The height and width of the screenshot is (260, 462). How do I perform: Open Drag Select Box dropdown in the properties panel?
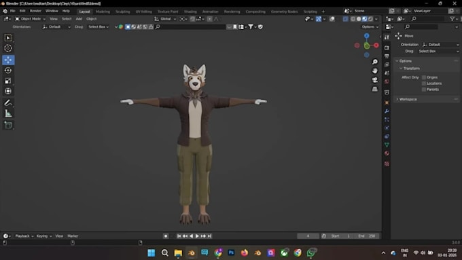[438, 51]
